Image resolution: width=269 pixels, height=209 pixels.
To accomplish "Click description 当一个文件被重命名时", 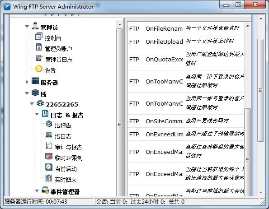I will (212, 28).
